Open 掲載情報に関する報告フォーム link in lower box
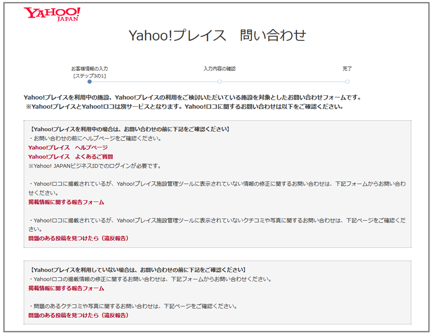This screenshot has height=336, width=435. coord(66,288)
